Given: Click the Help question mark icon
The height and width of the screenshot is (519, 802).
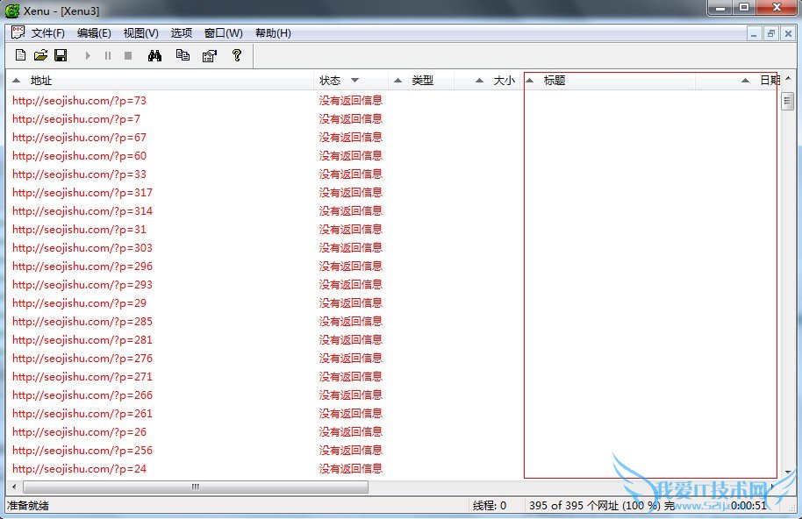Looking at the screenshot, I should coord(236,55).
